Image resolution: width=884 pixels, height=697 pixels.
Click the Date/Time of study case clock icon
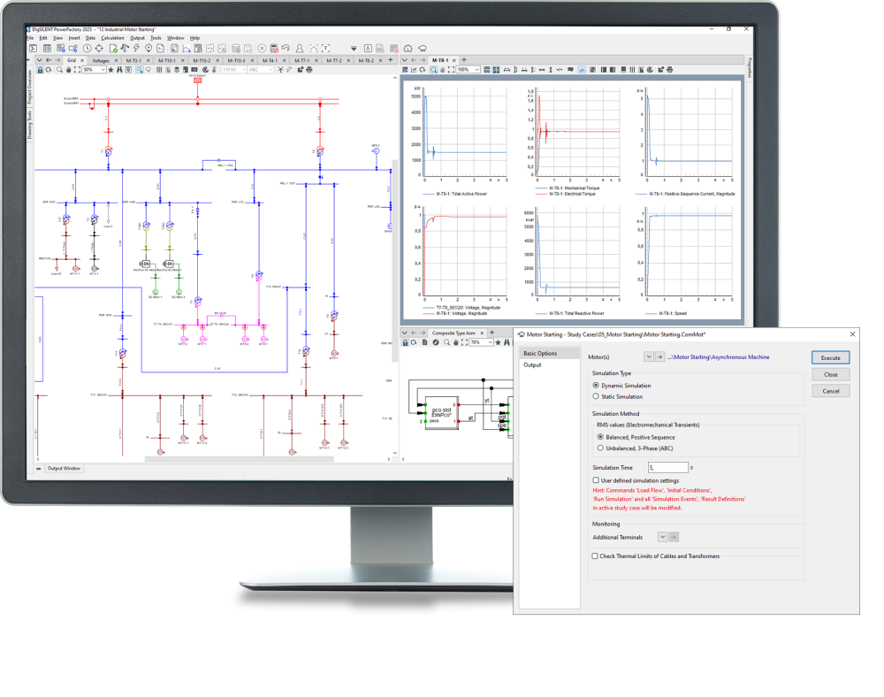[x=88, y=49]
